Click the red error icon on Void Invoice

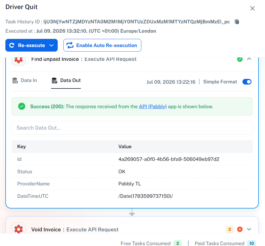pyautogui.click(x=240, y=229)
